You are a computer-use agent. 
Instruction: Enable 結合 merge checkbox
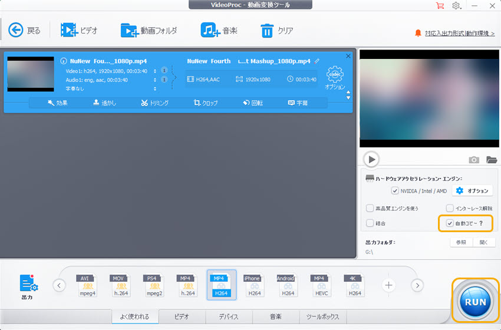coord(370,223)
